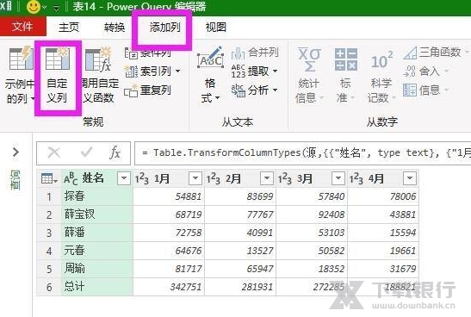471x317 pixels.
Task: Open the table corner menu icon
Action: [x=49, y=179]
